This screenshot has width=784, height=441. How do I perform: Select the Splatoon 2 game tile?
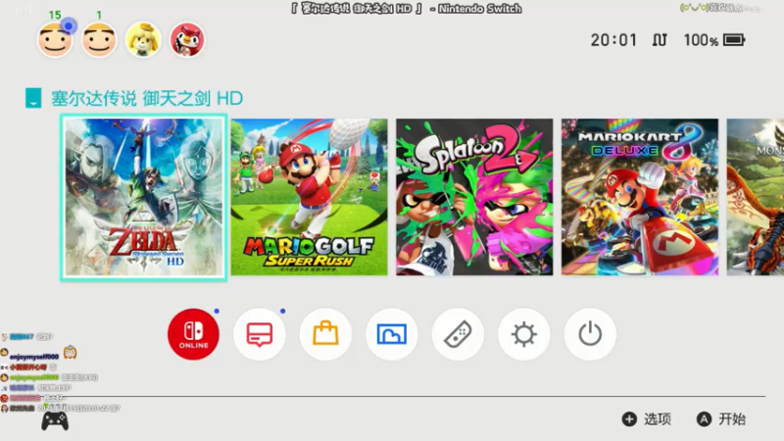tap(474, 197)
